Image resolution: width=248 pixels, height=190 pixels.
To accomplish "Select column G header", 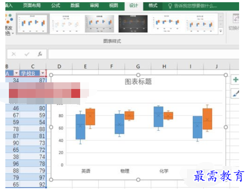I will [138, 67].
